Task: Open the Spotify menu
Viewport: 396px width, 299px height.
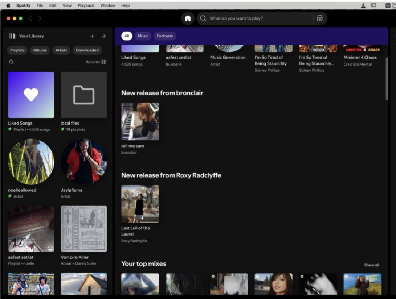Action: 23,5
